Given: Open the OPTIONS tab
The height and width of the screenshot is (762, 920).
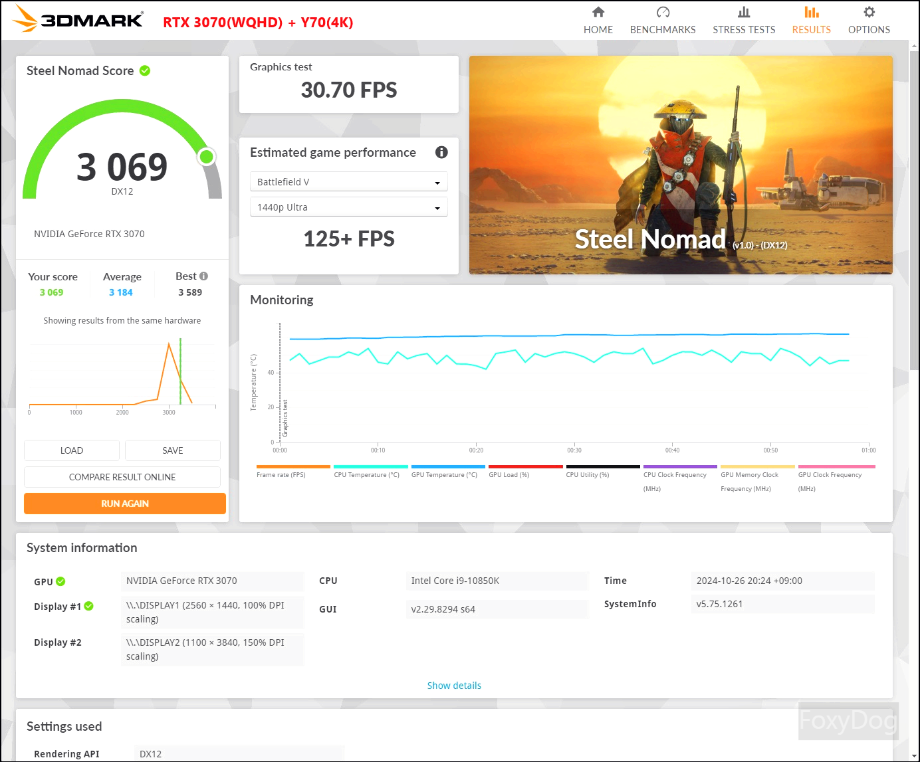Looking at the screenshot, I should pos(869,21).
